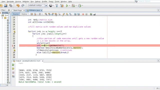Close the Start Page tab
The image size is (160, 90).
point(24,10)
